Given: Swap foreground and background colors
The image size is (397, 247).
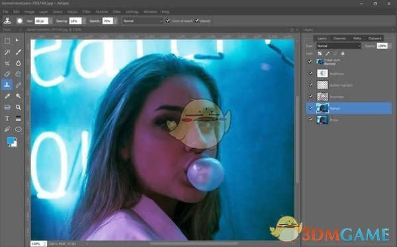Looking at the screenshot, I should [x=16, y=139].
